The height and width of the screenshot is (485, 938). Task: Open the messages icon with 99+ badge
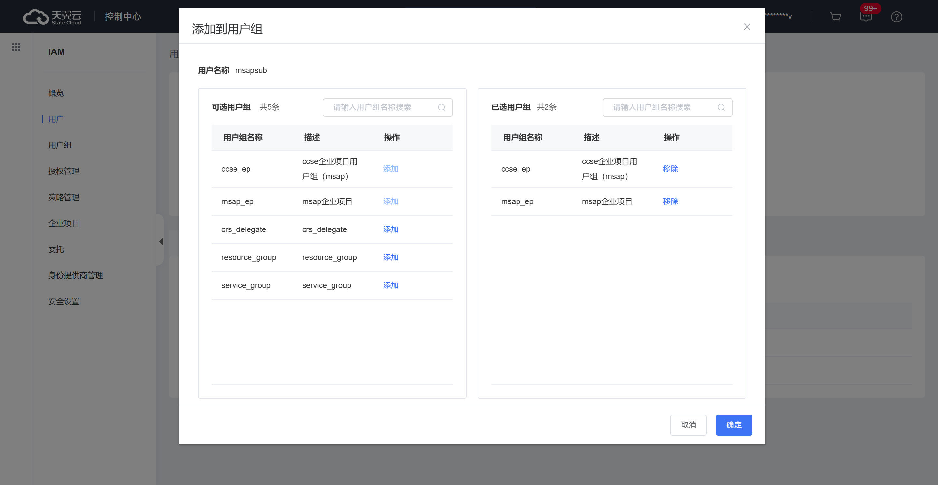866,17
